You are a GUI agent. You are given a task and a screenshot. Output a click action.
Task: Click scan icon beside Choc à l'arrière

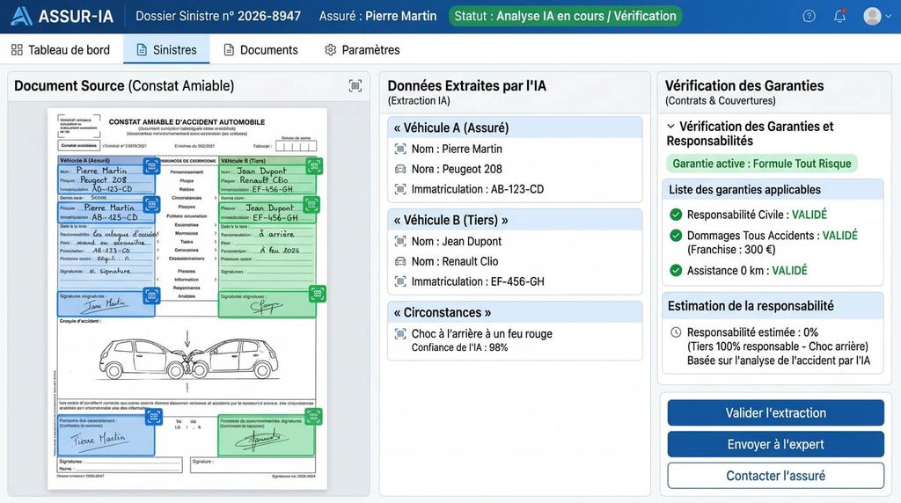400,334
